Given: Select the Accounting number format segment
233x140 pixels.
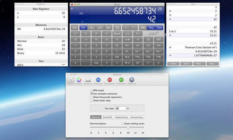Looking at the screenshot, I should point(136,117).
